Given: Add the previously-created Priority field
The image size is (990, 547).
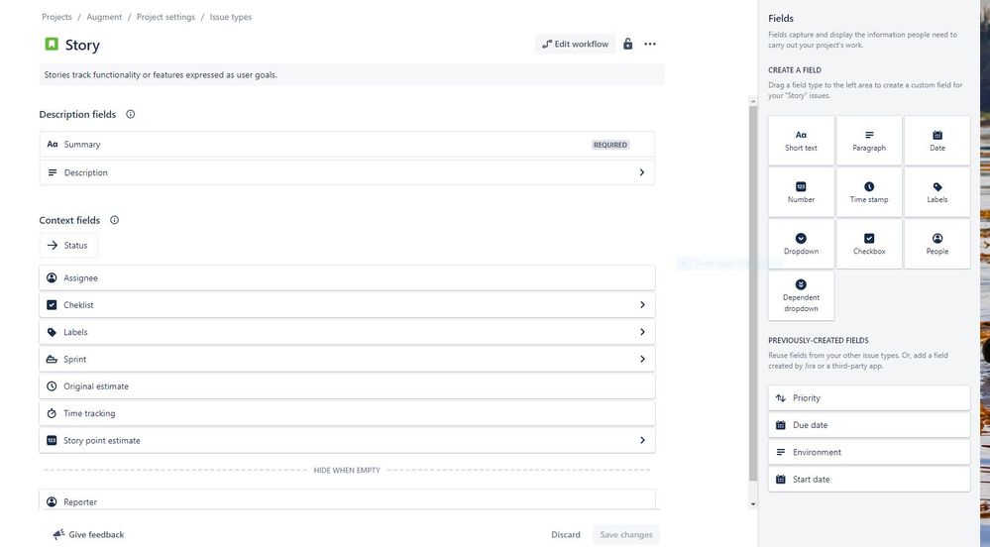Looking at the screenshot, I should point(869,398).
